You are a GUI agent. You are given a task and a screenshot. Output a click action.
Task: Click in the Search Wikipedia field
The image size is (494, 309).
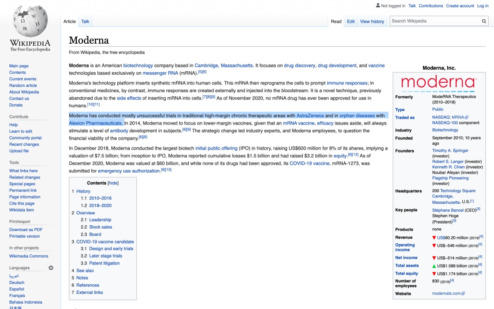click(x=434, y=21)
